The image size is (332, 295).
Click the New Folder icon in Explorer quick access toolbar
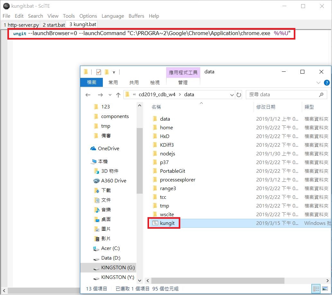tap(107, 72)
